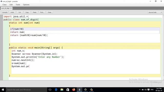Open File Explorer from the taskbar
The image size is (164, 92).
click(x=62, y=90)
